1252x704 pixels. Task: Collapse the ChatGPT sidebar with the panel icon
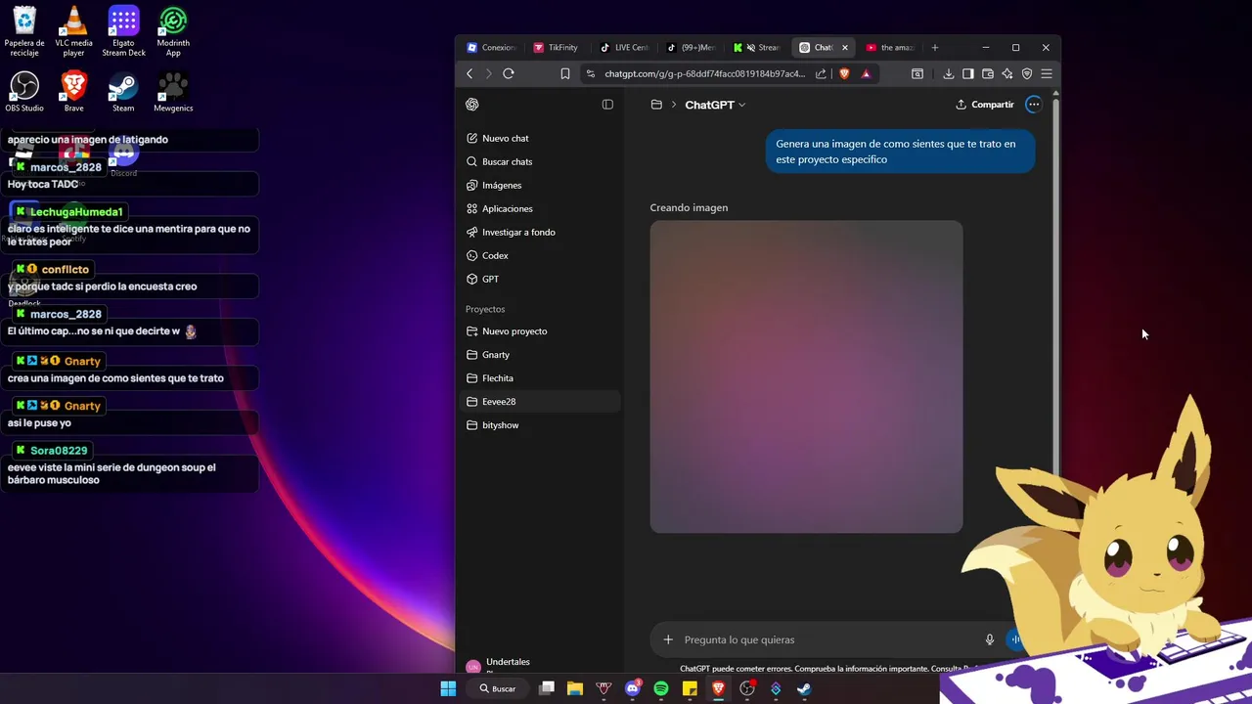point(607,105)
